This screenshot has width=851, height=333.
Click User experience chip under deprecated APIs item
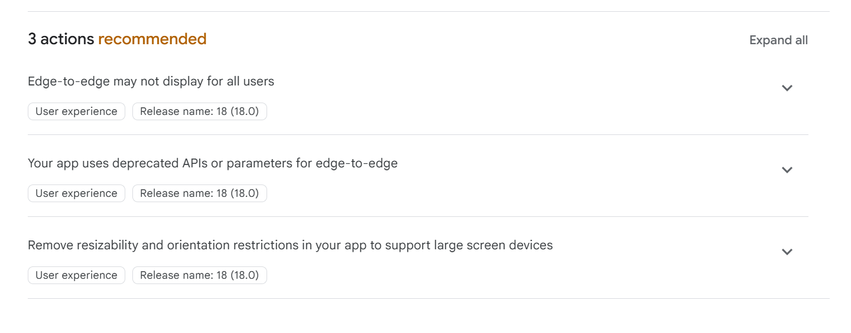click(76, 193)
